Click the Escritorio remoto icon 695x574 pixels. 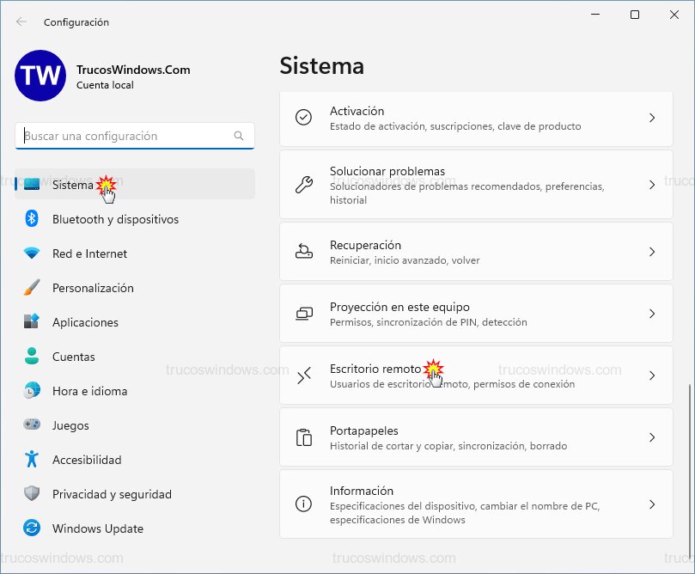(x=303, y=375)
